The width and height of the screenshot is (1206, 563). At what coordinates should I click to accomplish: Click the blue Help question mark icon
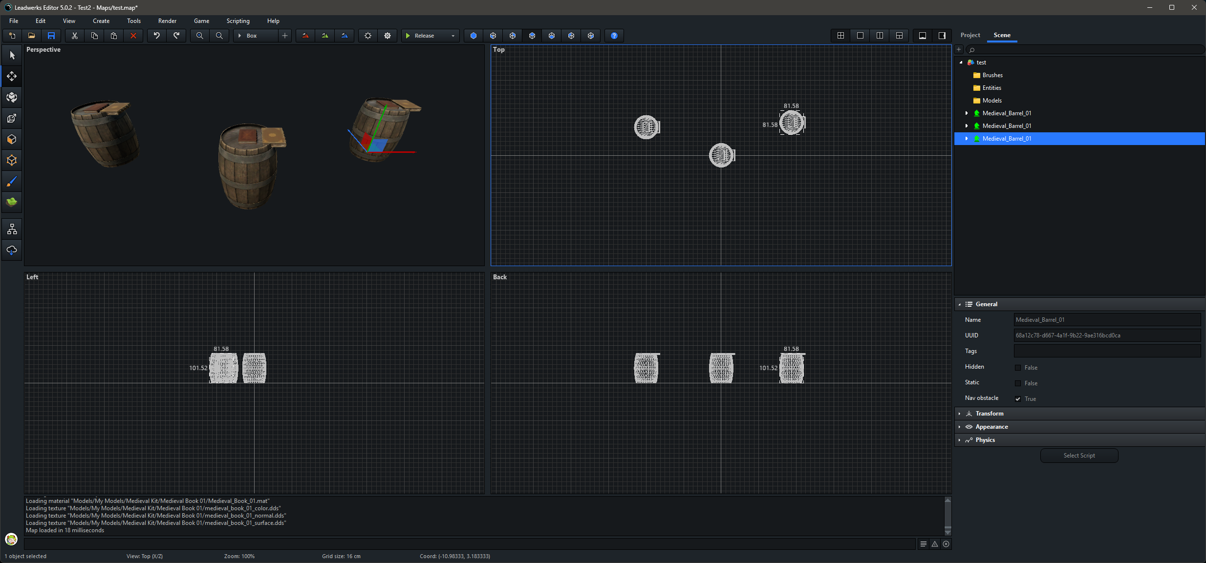(x=614, y=36)
